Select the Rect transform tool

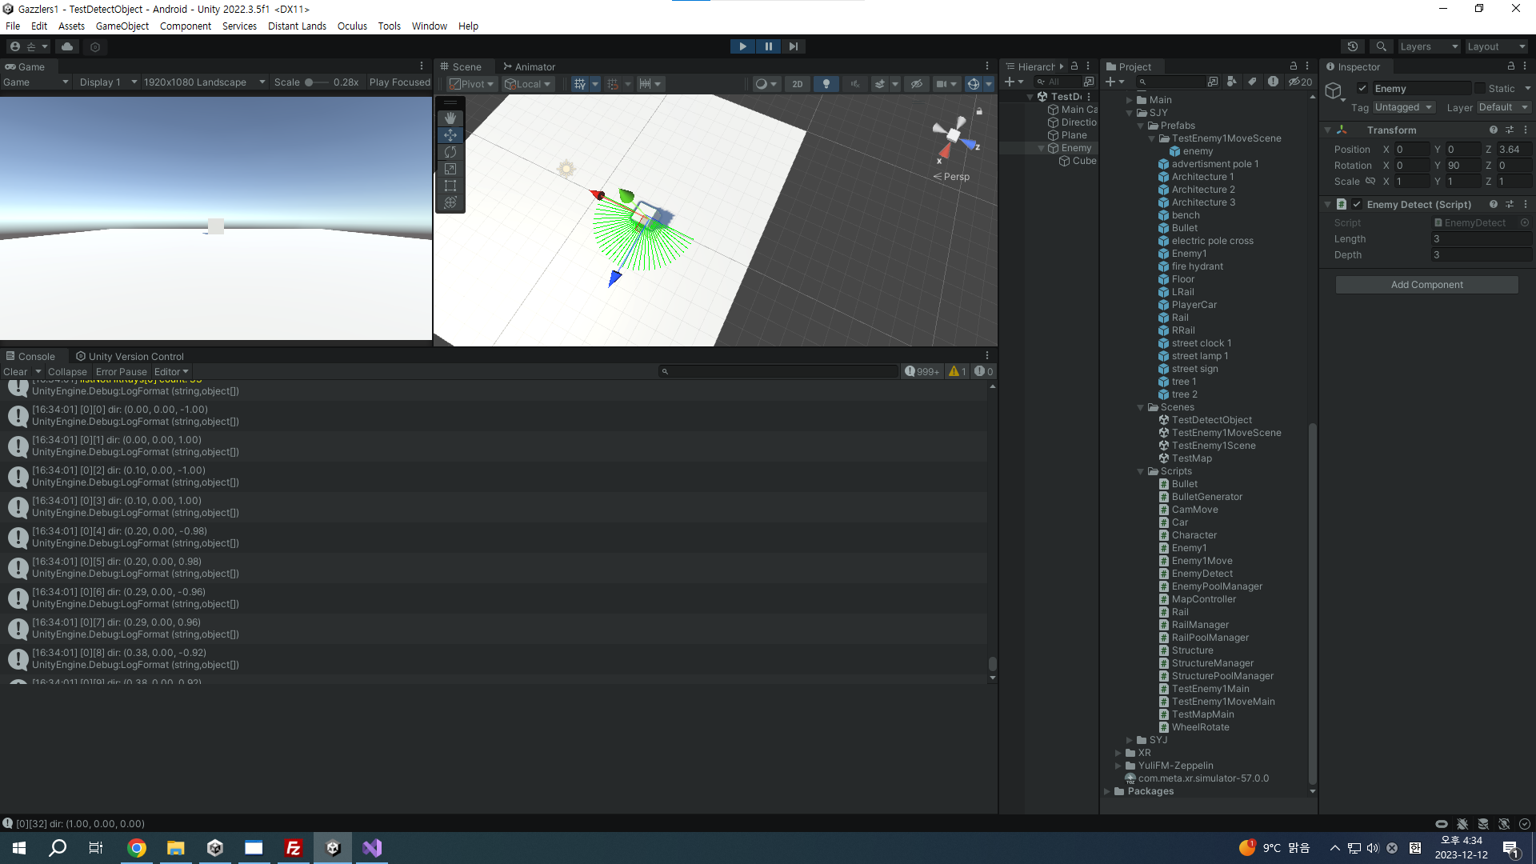coord(450,186)
